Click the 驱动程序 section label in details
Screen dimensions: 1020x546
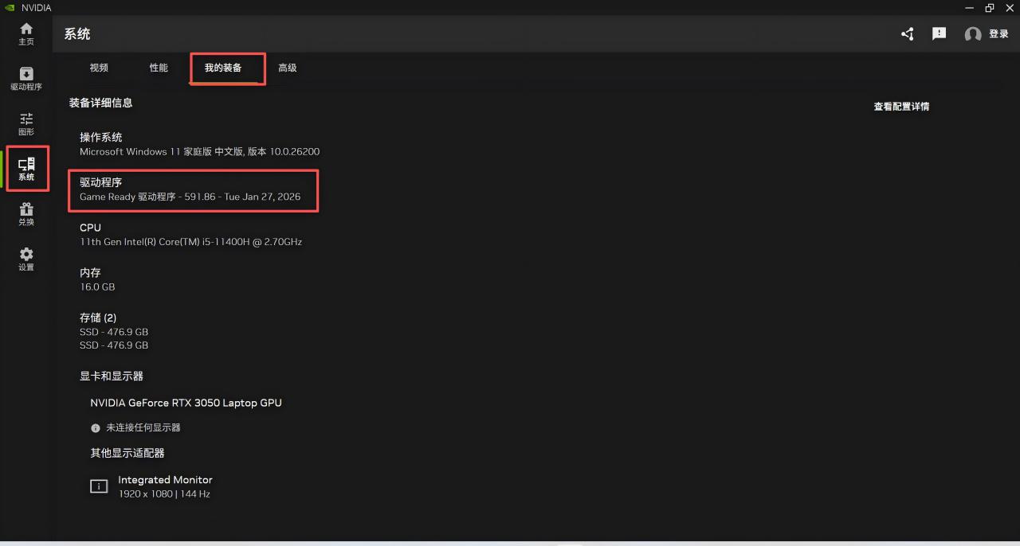point(101,183)
